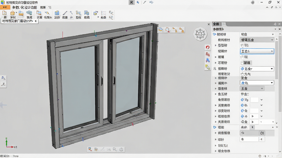Image resolution: width=282 pixels, height=158 pixels.
Task: Click the magic wand brush ribbon icon
Action: click(x=47, y=13)
